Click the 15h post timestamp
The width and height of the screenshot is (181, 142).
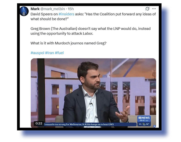click(x=71, y=9)
